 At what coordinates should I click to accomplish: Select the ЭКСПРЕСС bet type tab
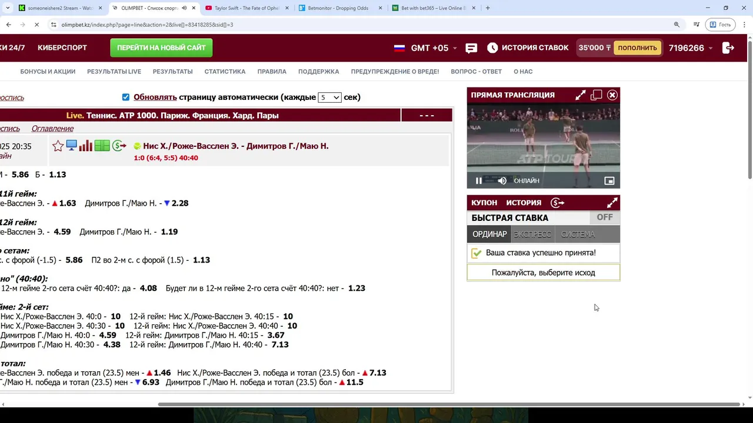tap(532, 234)
